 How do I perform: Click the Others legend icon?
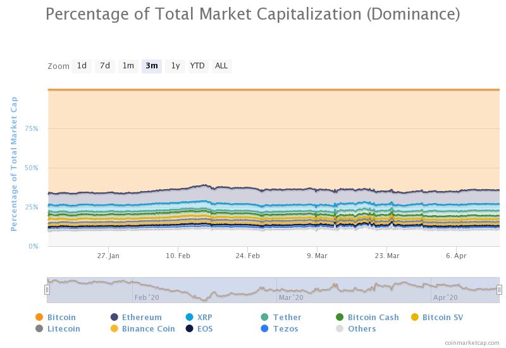[x=340, y=328]
